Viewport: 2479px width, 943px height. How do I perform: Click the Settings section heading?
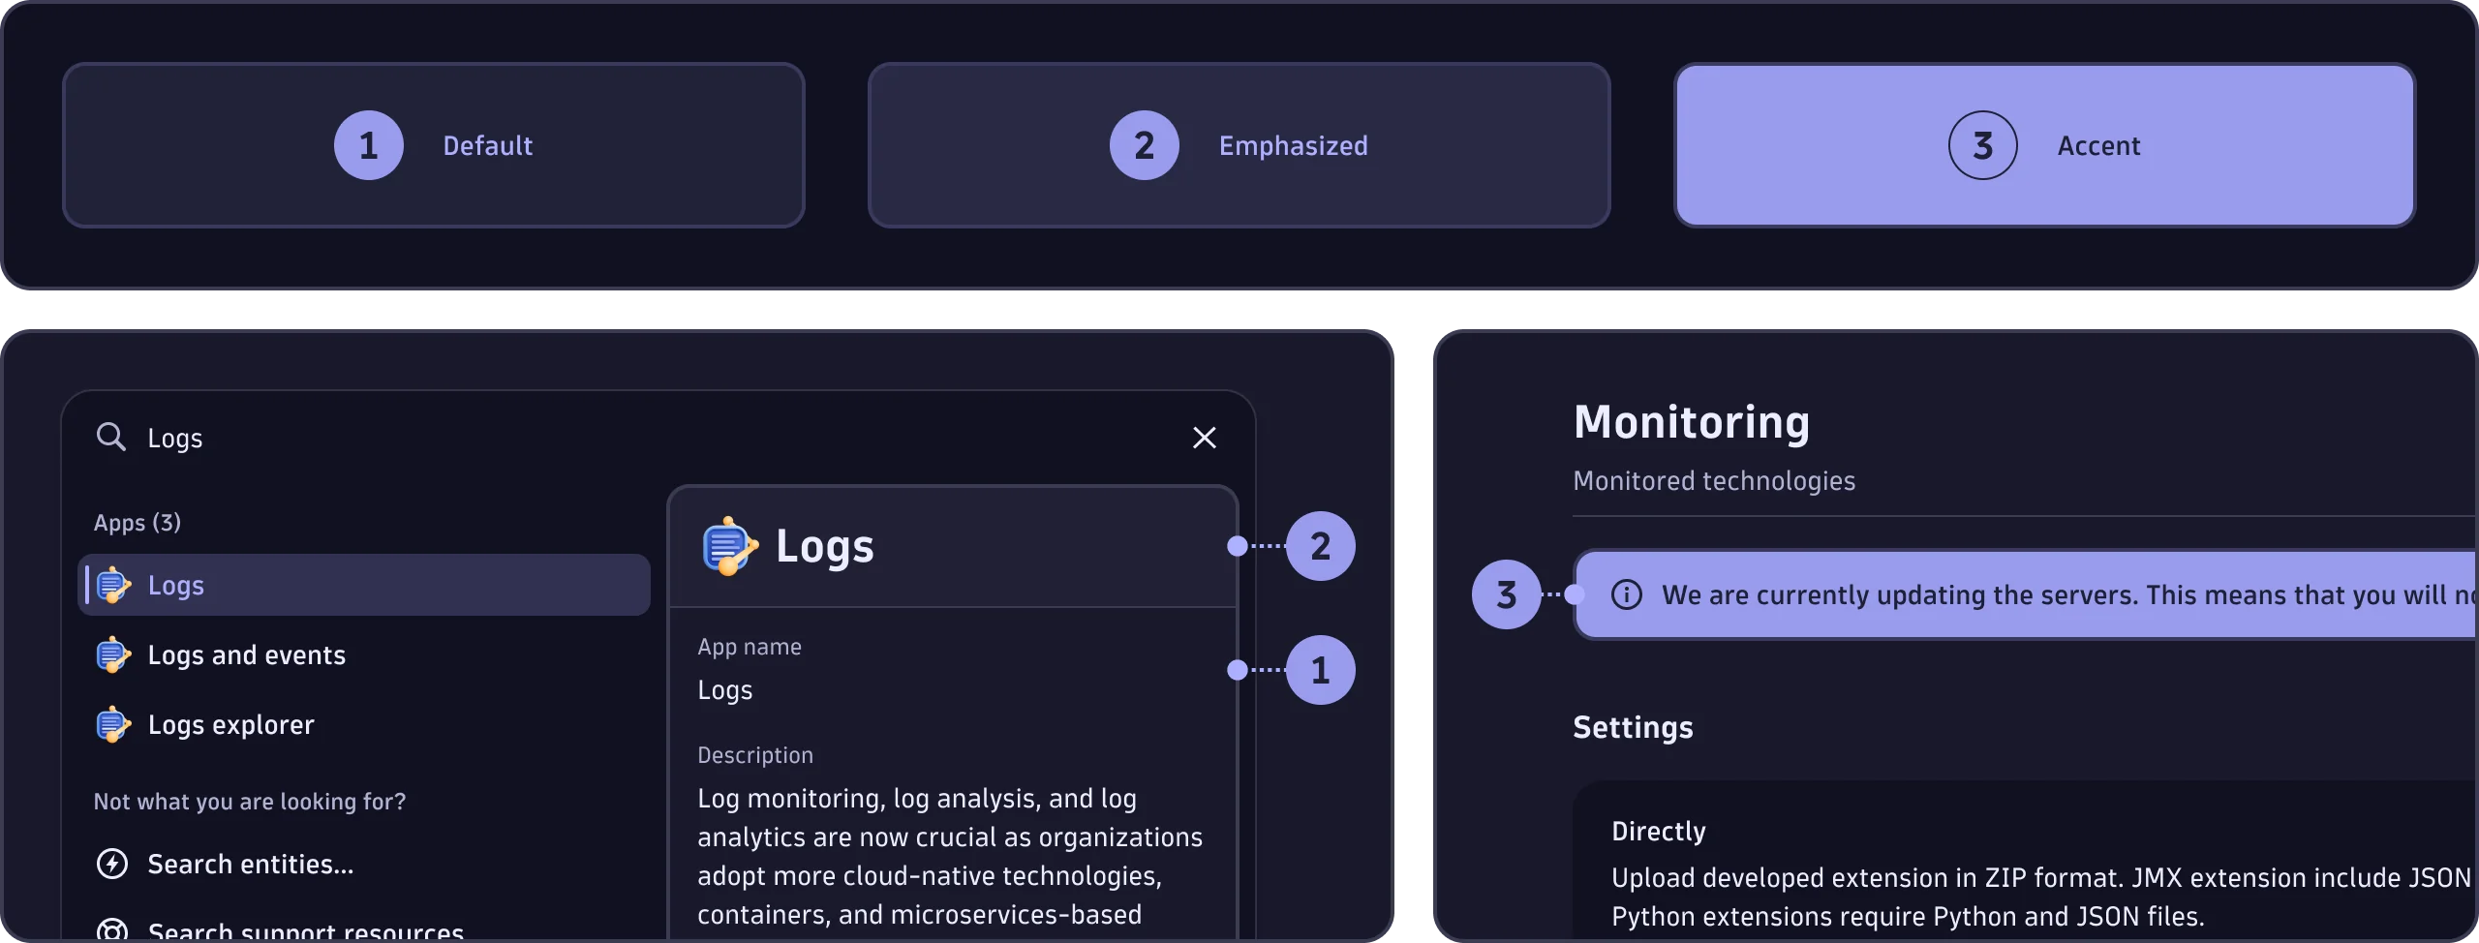(1633, 728)
